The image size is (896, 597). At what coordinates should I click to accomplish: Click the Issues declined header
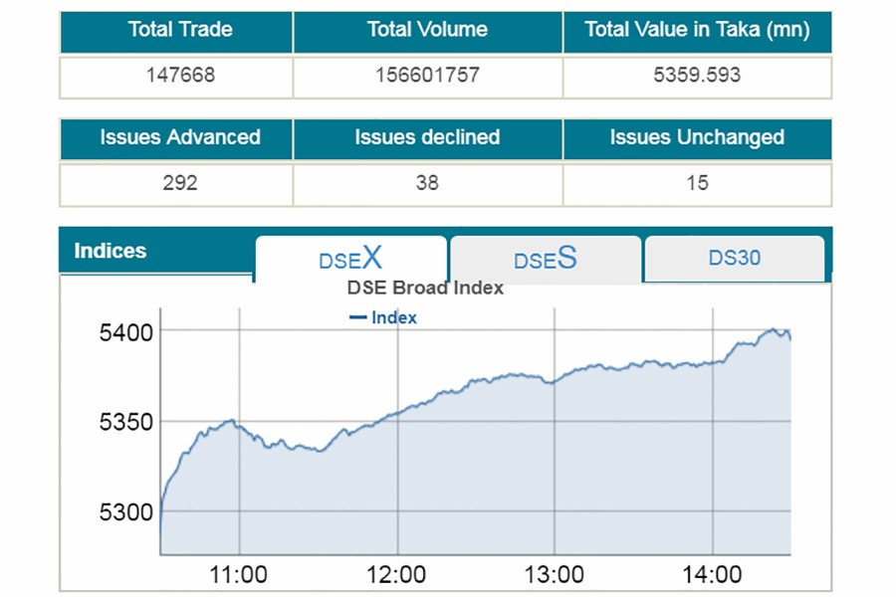point(427,137)
